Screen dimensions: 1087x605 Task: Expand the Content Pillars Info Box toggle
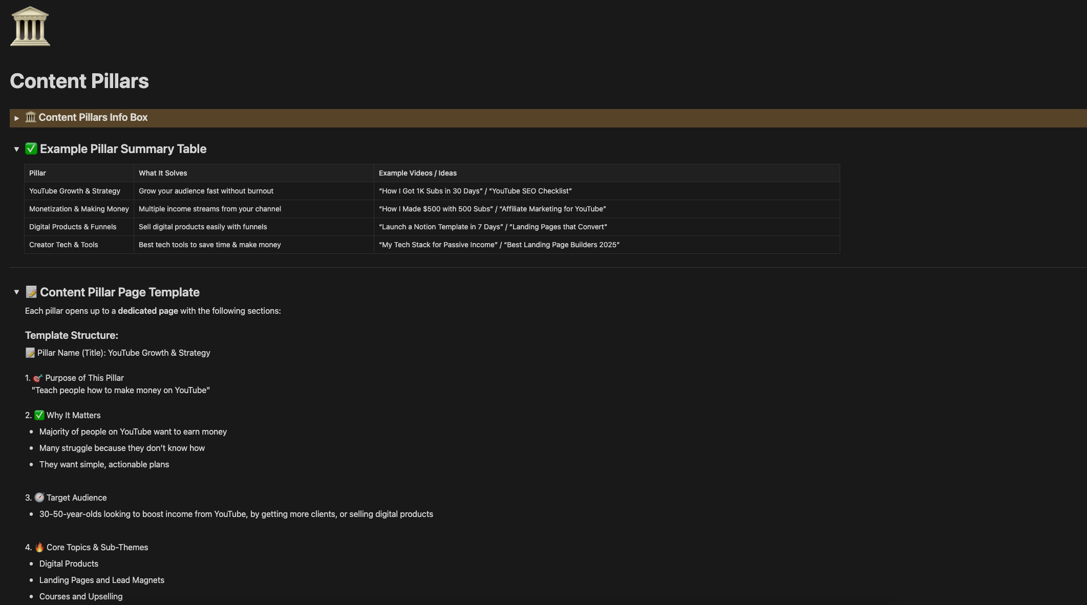pyautogui.click(x=16, y=118)
